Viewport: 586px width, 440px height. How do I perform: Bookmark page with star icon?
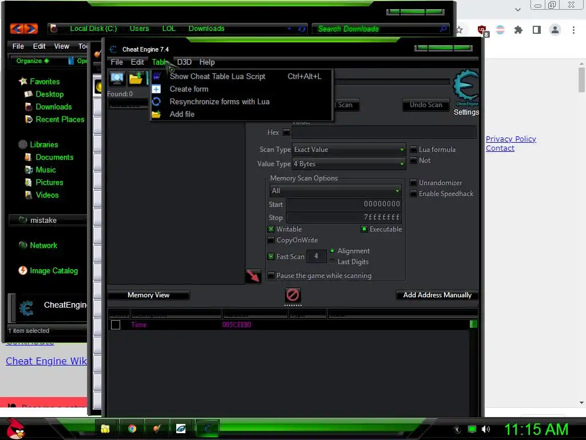[x=460, y=30]
